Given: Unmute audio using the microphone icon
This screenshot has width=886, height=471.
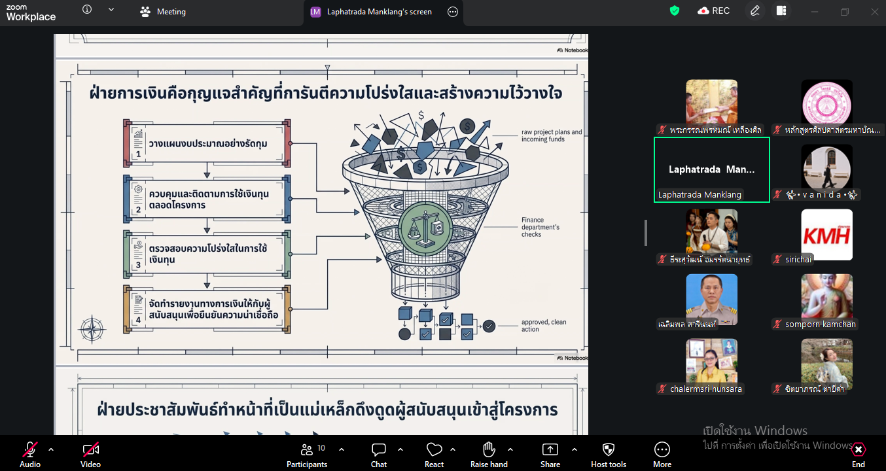Looking at the screenshot, I should [29, 449].
